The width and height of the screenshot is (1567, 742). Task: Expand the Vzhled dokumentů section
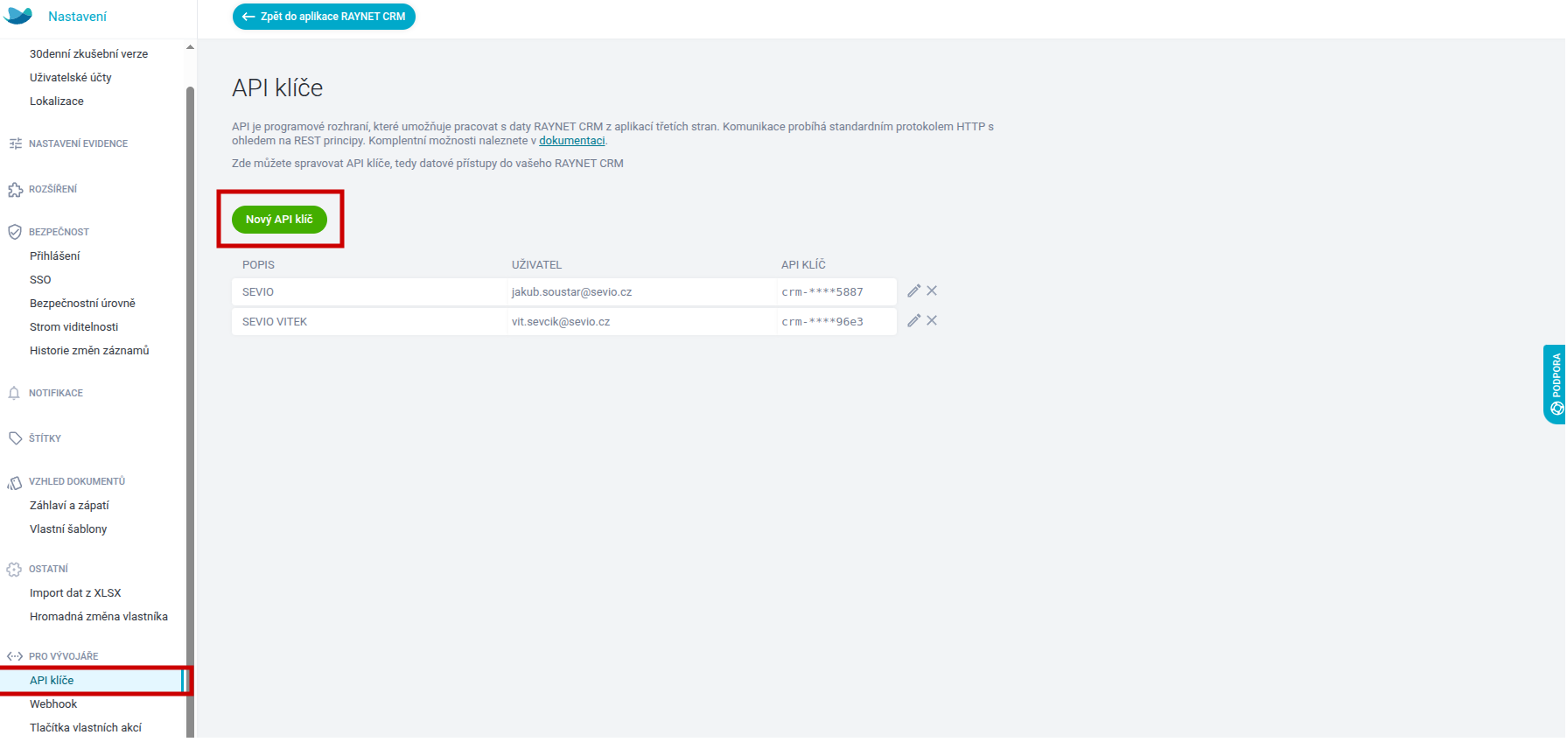[76, 481]
